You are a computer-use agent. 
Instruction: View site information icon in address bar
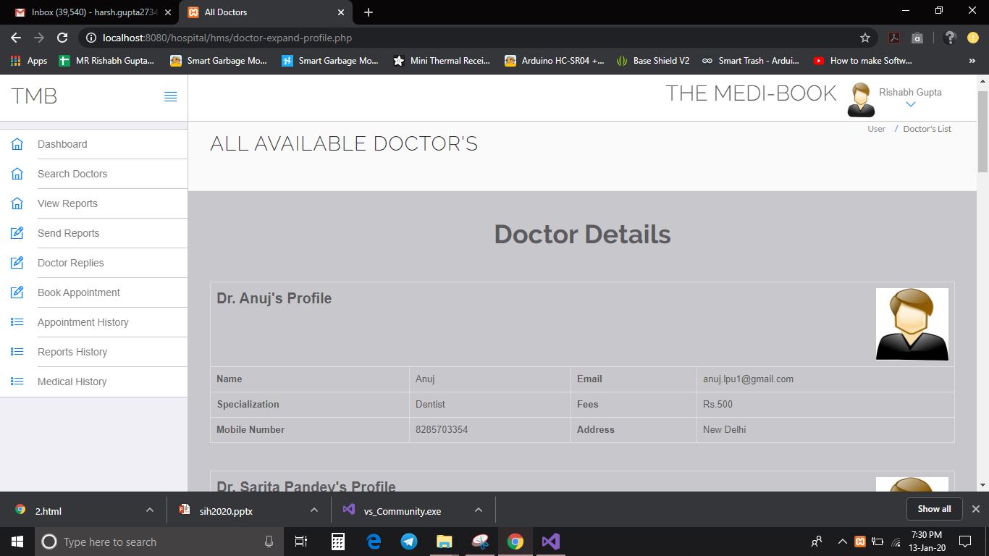click(x=91, y=38)
